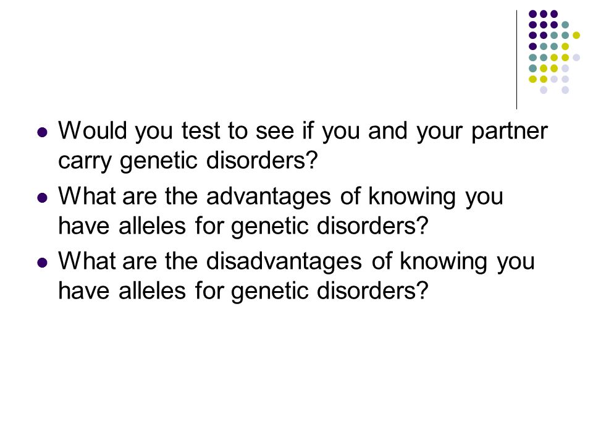Click the question mark after "carry genetic disorders"
The image size is (593, 445).
point(312,159)
